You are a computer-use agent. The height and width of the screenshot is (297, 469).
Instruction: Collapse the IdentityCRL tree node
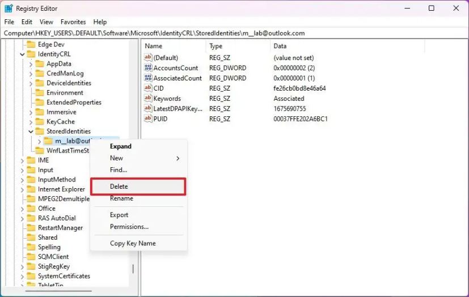point(23,54)
